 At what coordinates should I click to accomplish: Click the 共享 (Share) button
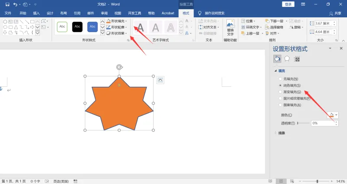click(x=335, y=13)
